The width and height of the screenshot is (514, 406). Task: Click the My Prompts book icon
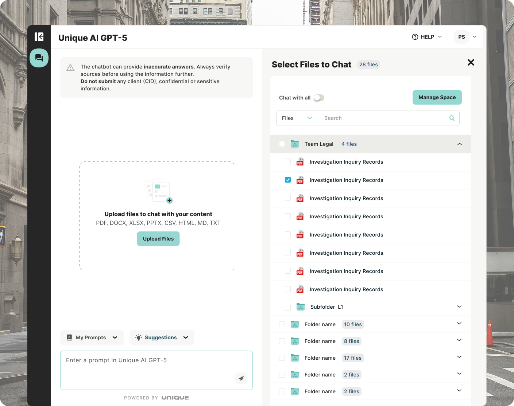pyautogui.click(x=69, y=337)
